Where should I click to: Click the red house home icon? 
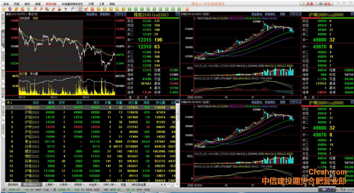pos(10,9)
